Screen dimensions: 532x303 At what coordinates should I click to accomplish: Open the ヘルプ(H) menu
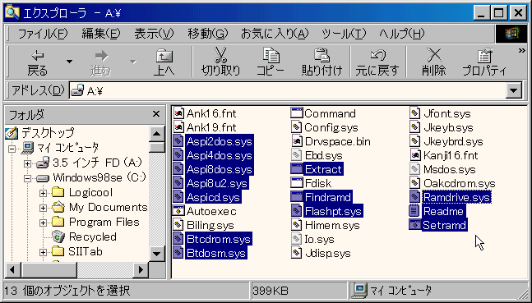tap(402, 34)
